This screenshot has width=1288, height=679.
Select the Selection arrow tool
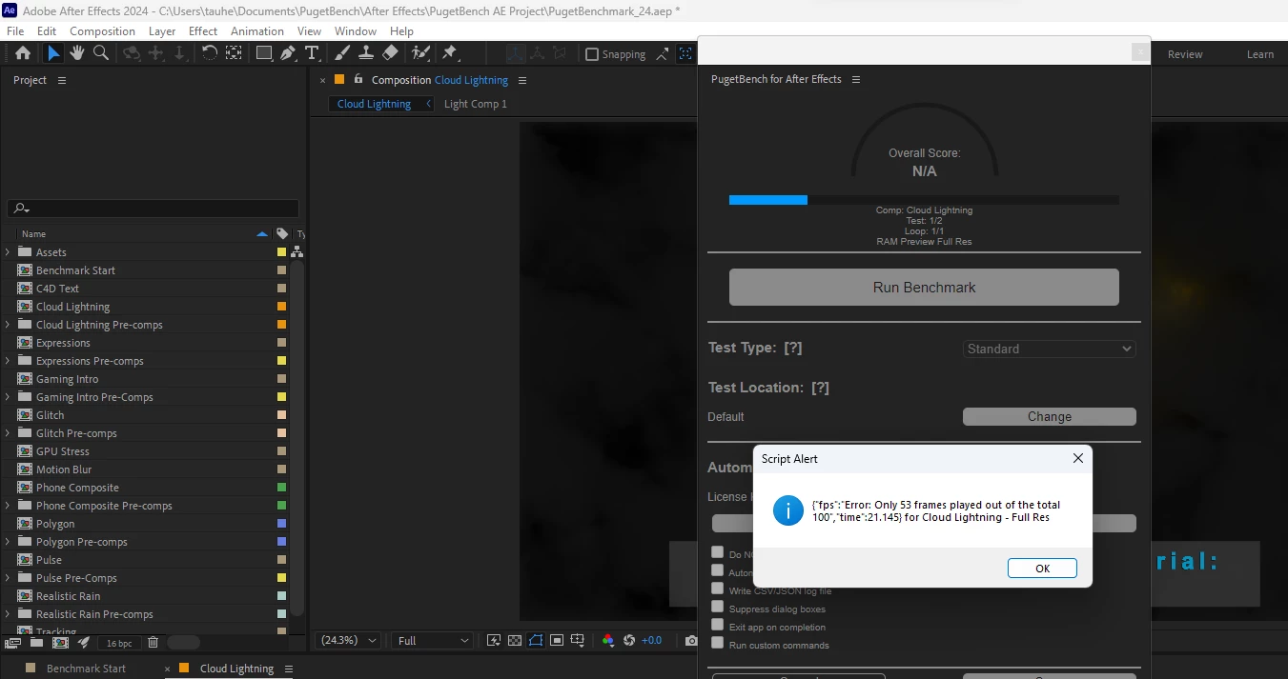[53, 53]
